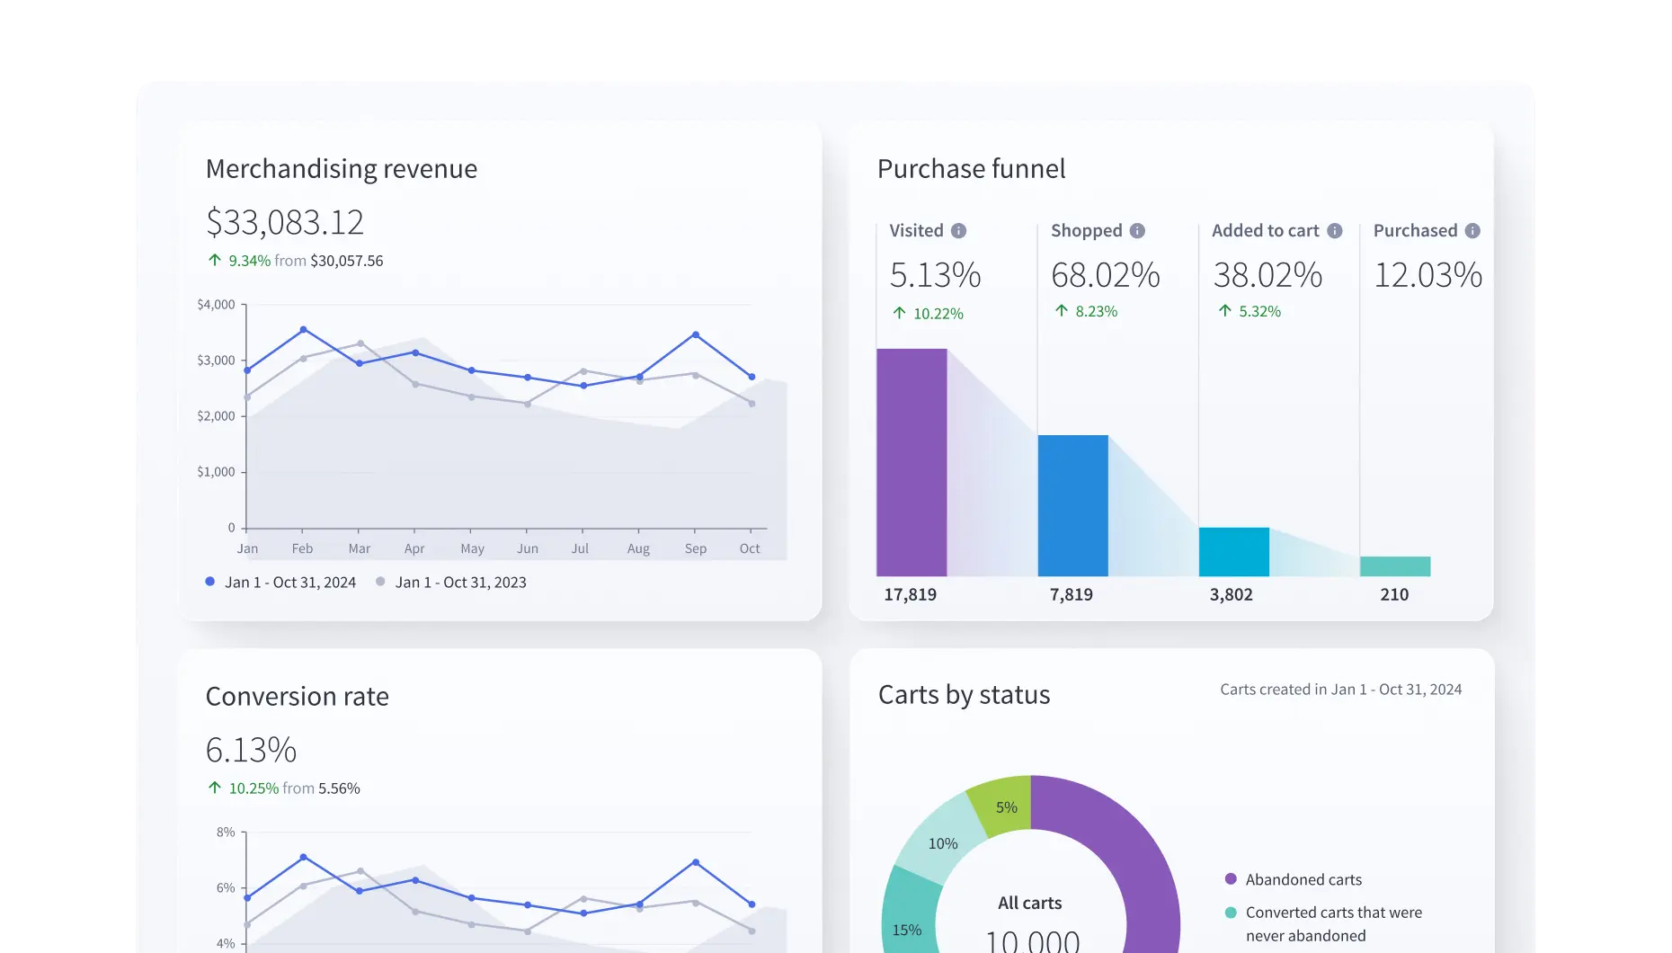
Task: Click the info icon next to Visited
Action: tap(958, 231)
